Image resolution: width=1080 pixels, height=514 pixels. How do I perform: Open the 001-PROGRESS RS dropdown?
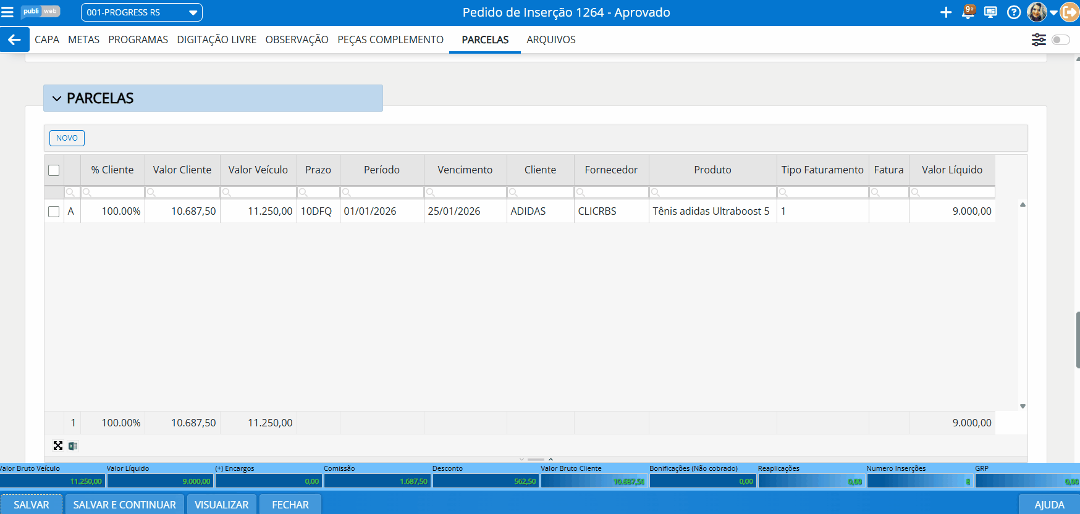pos(141,12)
